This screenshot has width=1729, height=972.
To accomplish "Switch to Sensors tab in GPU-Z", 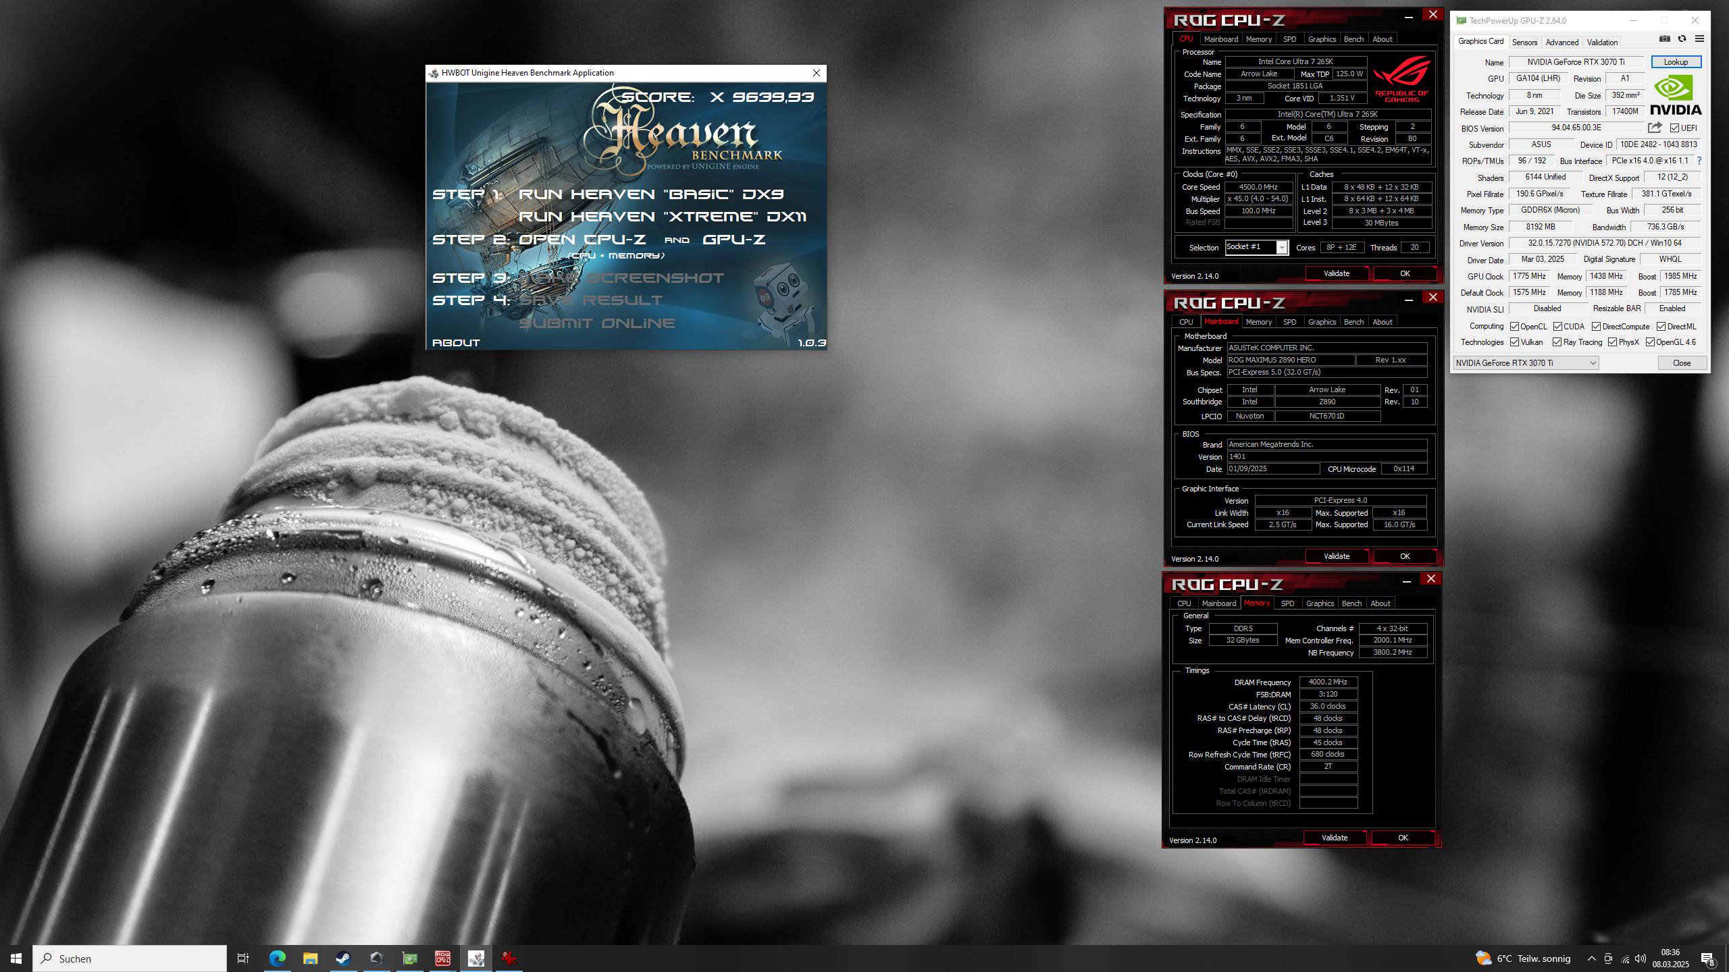I will [x=1524, y=42].
